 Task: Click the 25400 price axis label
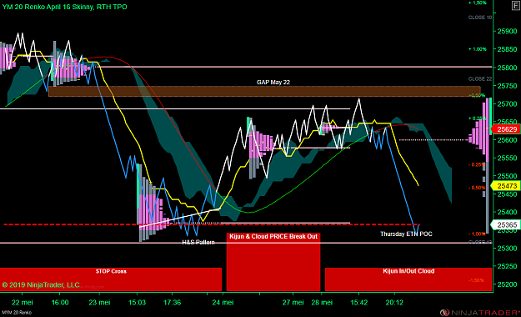click(507, 212)
